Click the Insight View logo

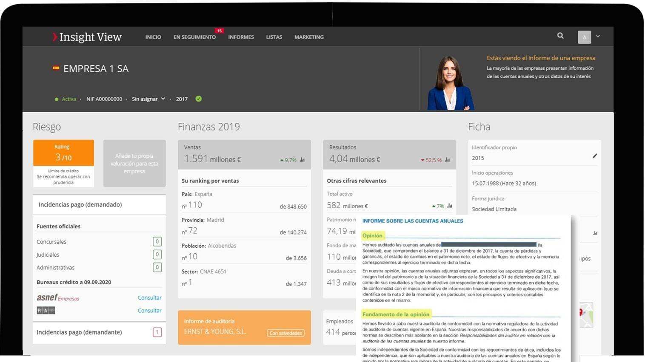(x=87, y=37)
